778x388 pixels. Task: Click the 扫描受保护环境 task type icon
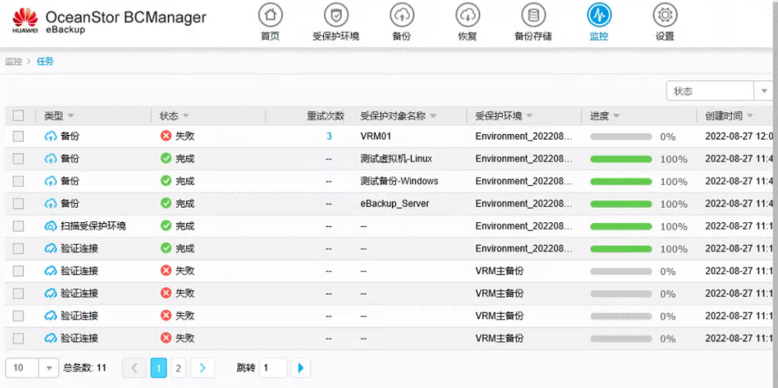click(51, 226)
